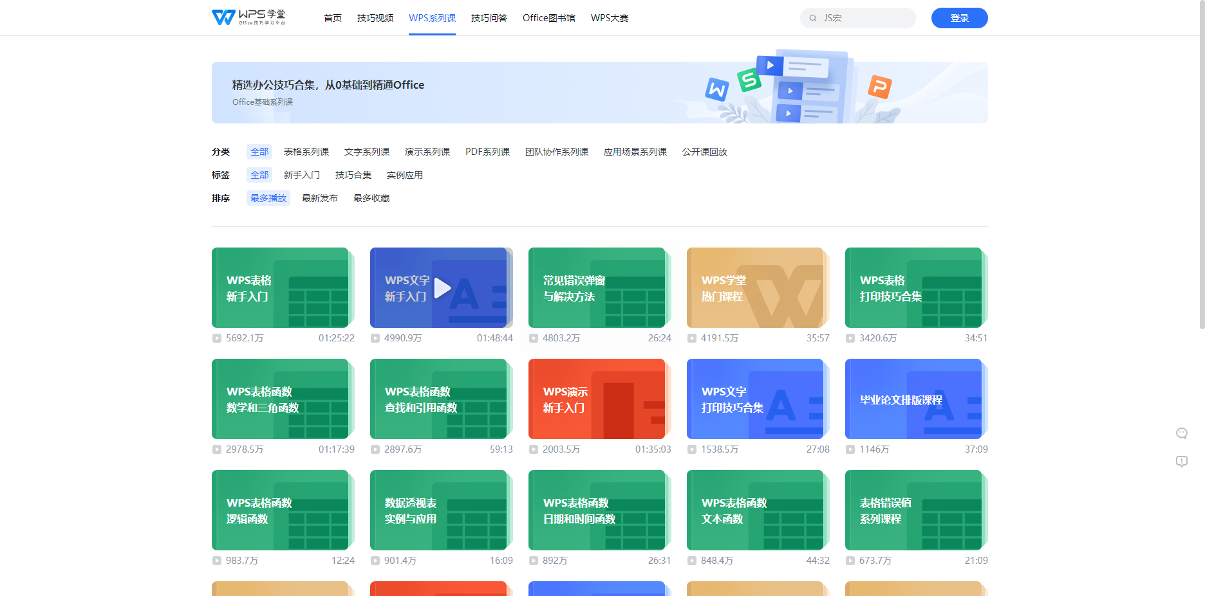
Task: Click play count icon beside 2003.5万
Action: 534,449
